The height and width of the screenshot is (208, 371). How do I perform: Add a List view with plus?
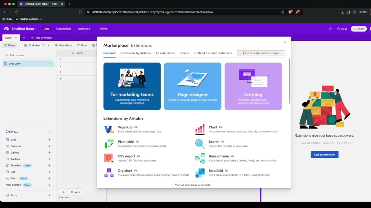click(x=49, y=172)
